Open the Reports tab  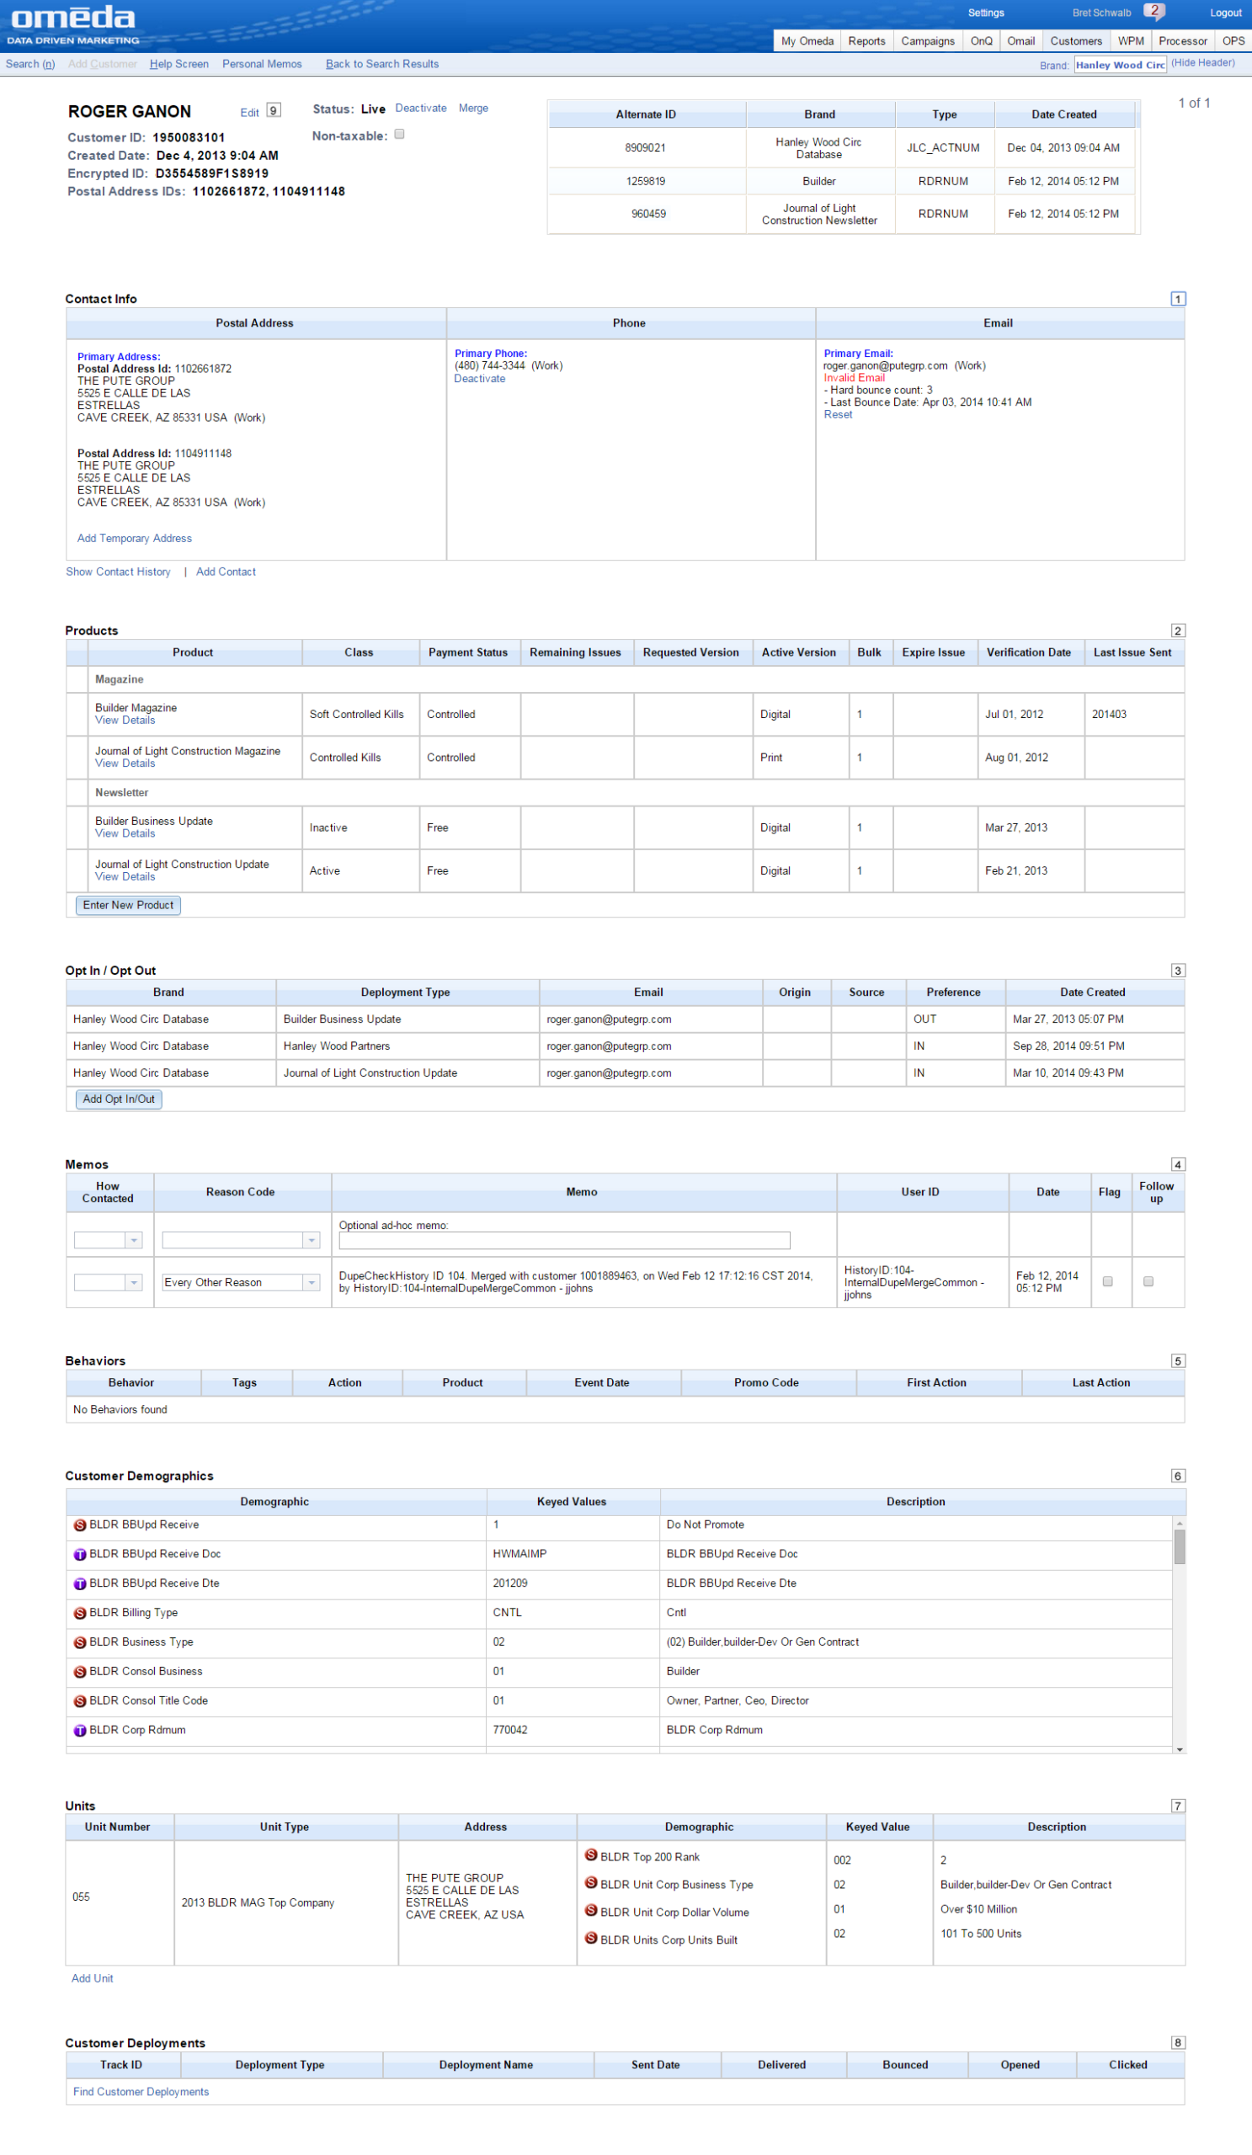[866, 41]
